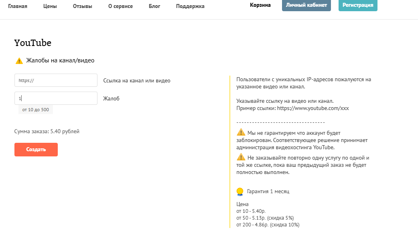Open the Главная menu item
The image size is (418, 232).
point(18,6)
